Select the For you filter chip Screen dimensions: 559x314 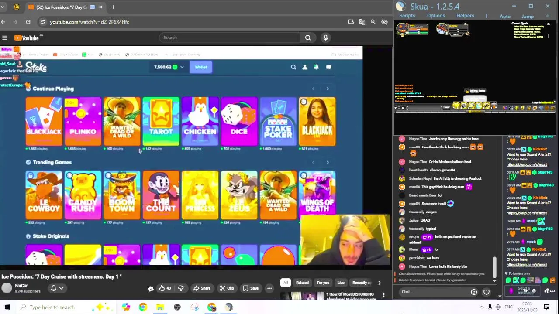click(323, 283)
